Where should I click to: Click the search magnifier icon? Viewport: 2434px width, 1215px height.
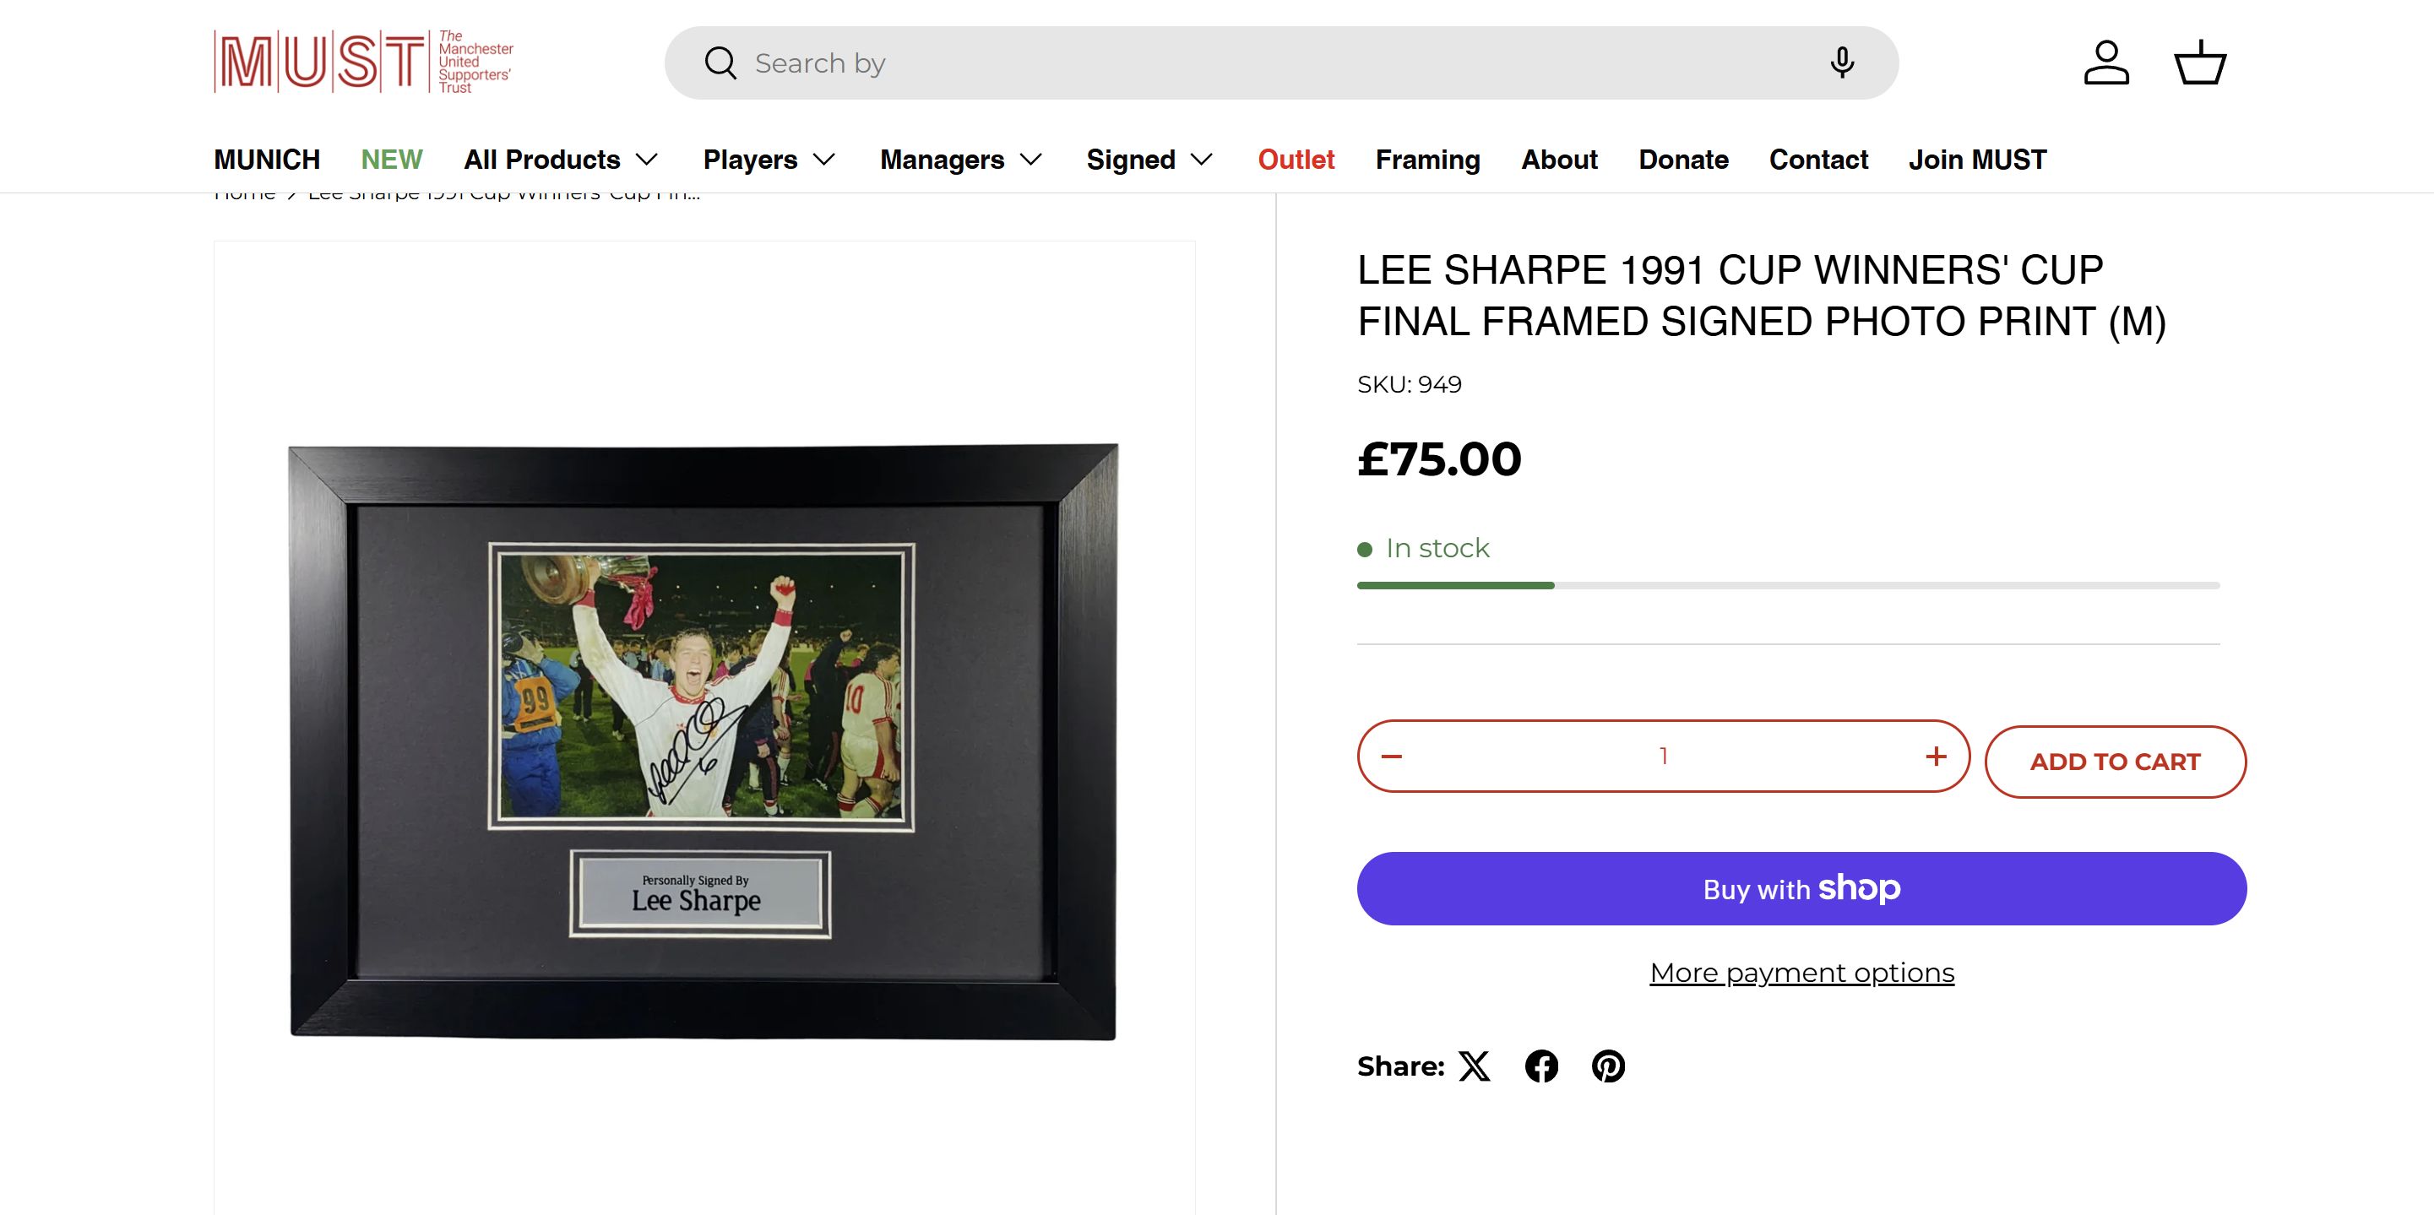tap(720, 63)
